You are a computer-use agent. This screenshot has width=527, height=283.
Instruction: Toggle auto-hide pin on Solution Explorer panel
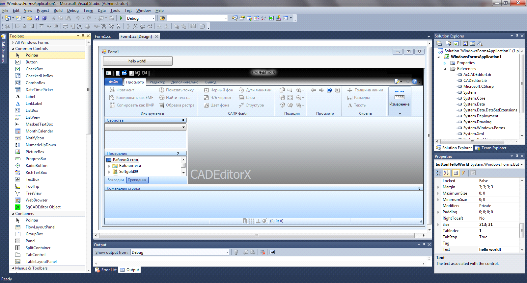pyautogui.click(x=517, y=36)
